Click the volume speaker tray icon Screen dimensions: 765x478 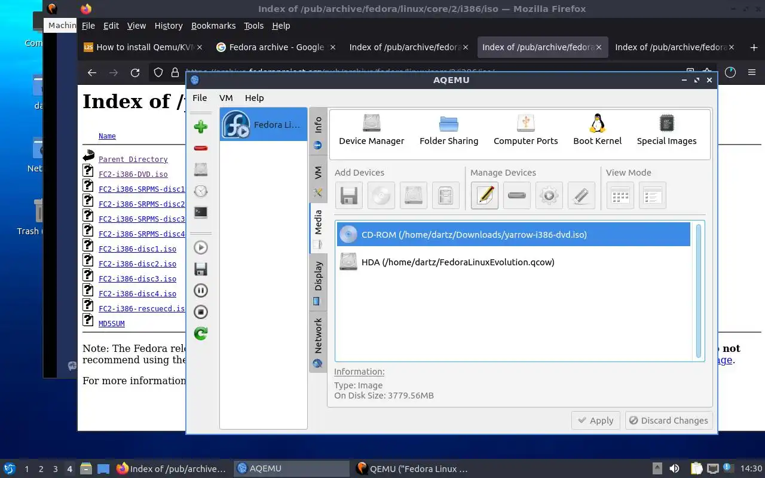pyautogui.click(x=674, y=469)
